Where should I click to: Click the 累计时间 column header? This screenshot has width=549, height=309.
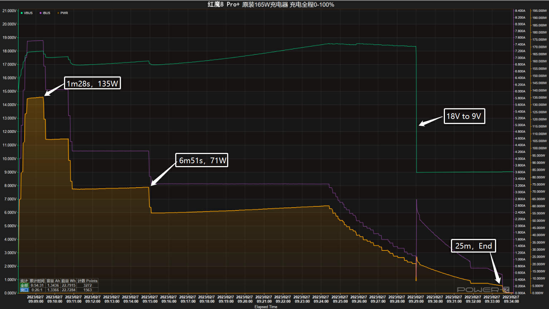point(37,281)
